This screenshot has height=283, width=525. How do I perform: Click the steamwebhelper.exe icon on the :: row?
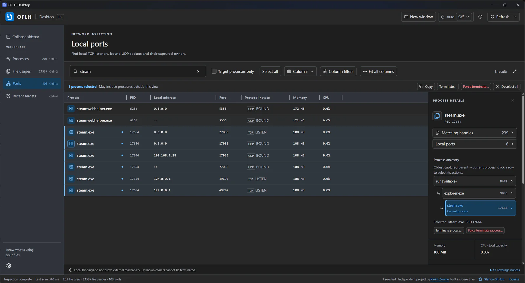[71, 120]
